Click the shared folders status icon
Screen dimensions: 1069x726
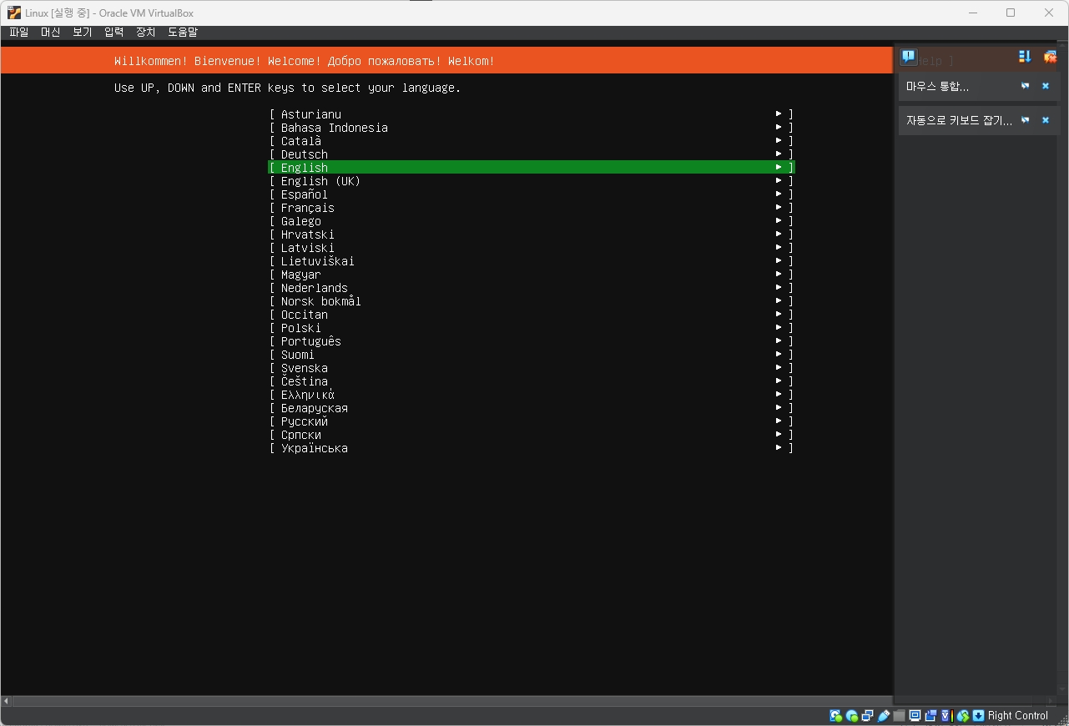coord(899,716)
